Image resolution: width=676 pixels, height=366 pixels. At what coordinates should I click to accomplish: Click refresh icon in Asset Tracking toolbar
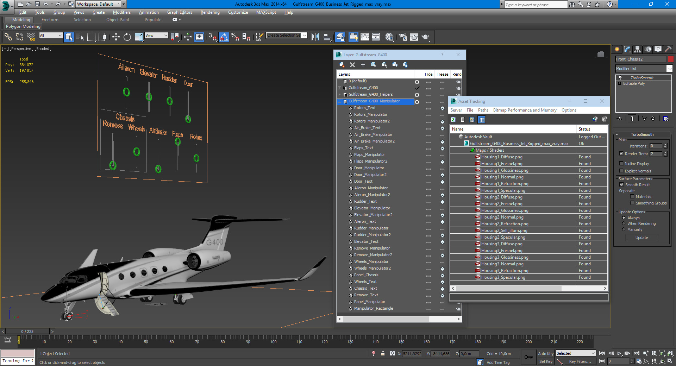[453, 120]
